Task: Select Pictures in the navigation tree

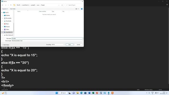Action: click(x=8, y=27)
